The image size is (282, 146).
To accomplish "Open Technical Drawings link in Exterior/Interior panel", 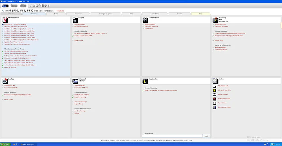I will point(81,102).
